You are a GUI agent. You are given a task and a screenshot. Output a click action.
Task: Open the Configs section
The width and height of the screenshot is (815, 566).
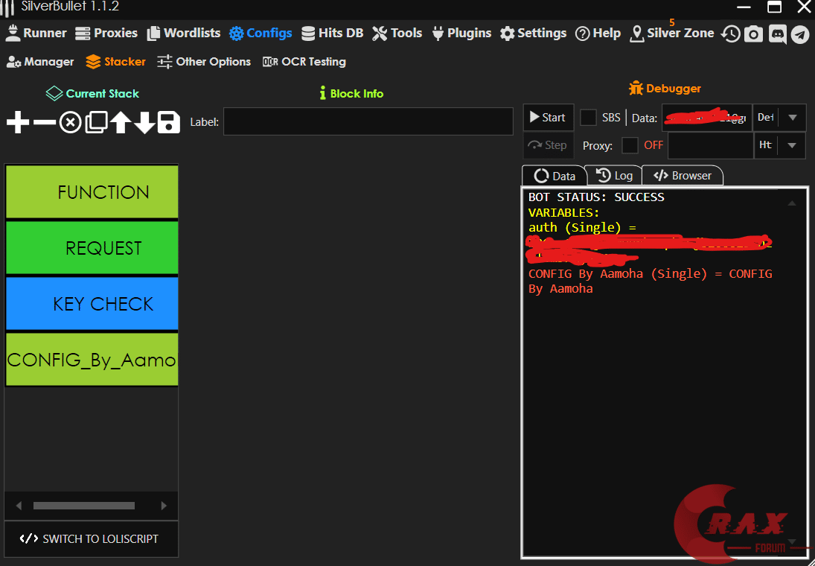(261, 34)
